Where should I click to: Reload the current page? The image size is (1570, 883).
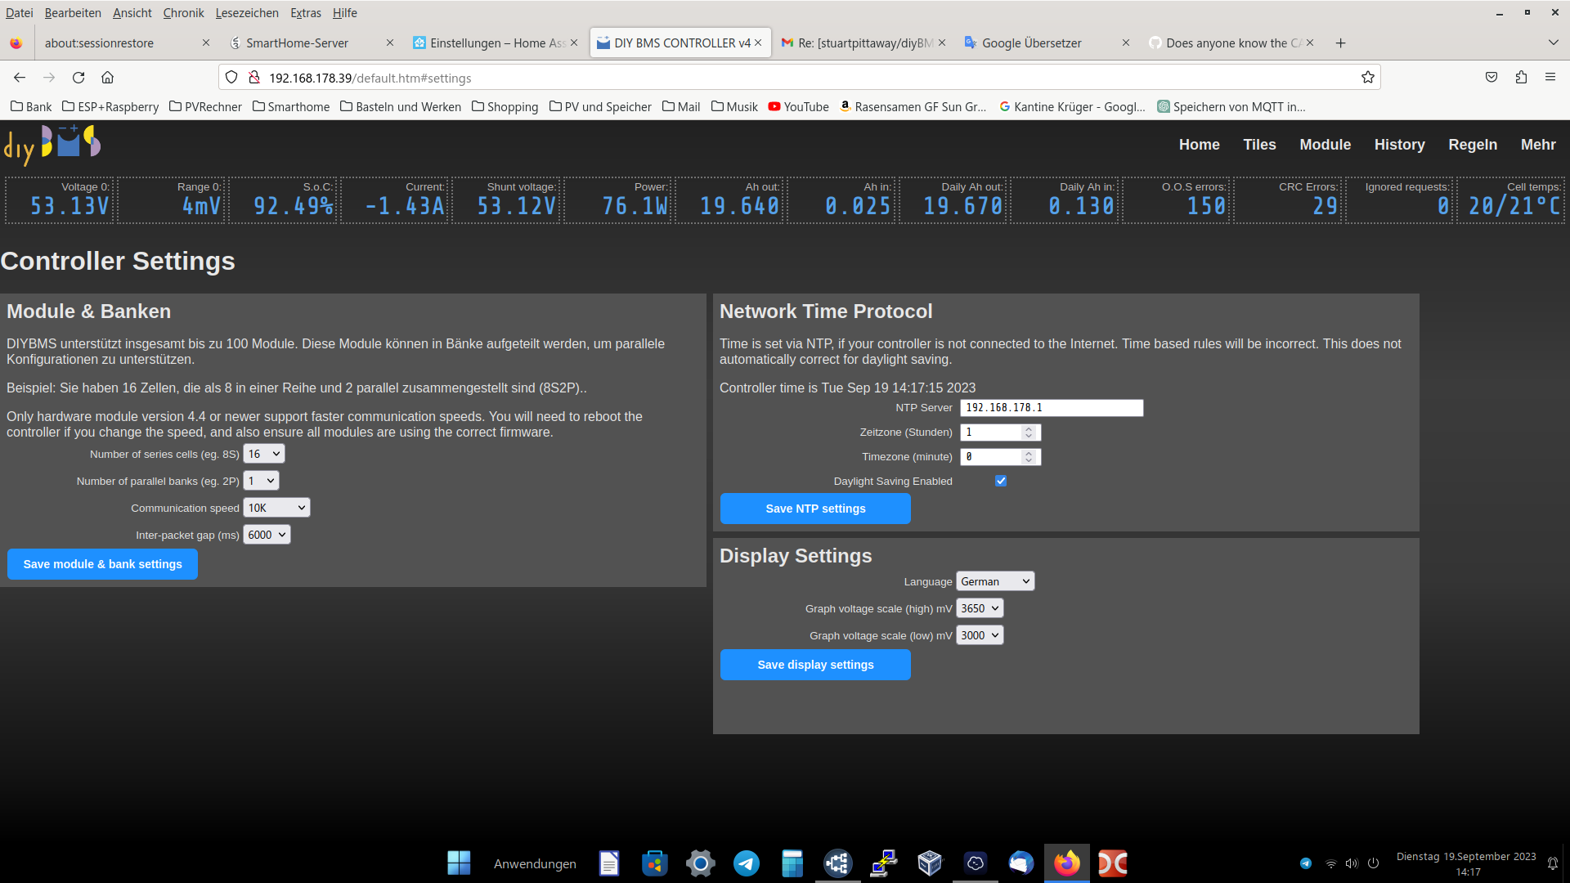[78, 78]
